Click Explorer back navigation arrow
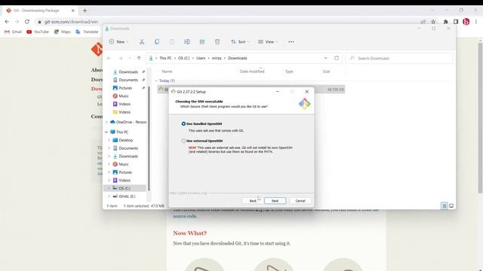Viewport: 483px width, 271px height. point(109,58)
